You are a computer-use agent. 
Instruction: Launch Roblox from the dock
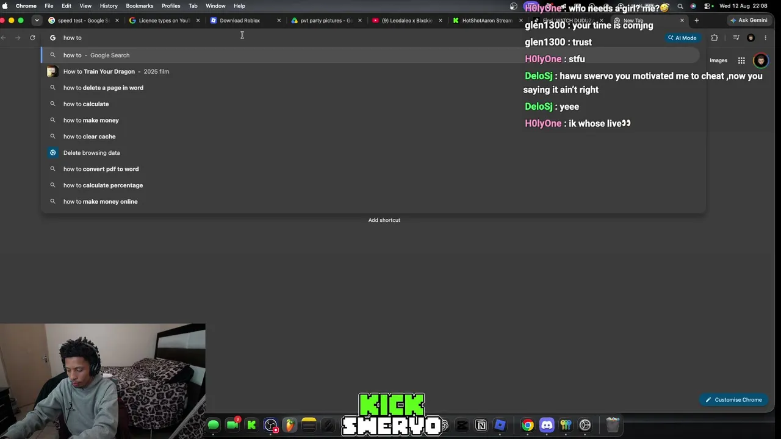point(500,425)
